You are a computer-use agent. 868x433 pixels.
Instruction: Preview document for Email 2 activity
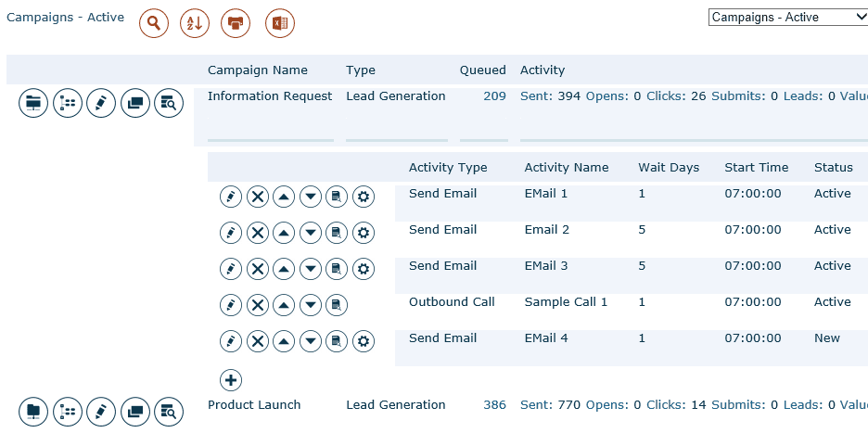click(337, 233)
